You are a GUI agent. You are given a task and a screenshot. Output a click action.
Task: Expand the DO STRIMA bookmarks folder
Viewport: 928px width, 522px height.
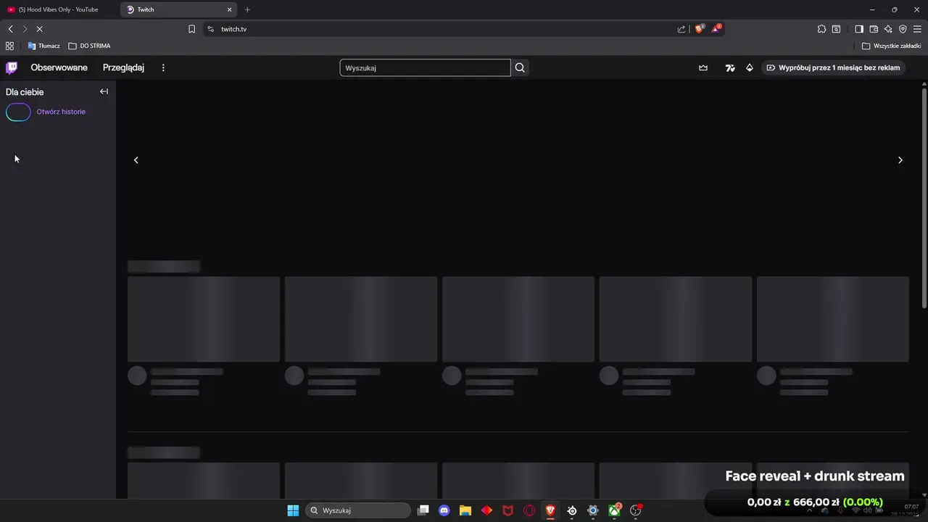pos(89,46)
